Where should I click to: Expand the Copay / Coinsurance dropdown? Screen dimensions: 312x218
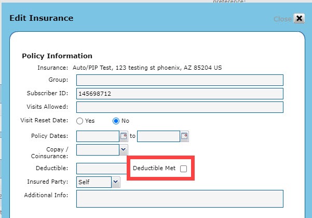123,150
